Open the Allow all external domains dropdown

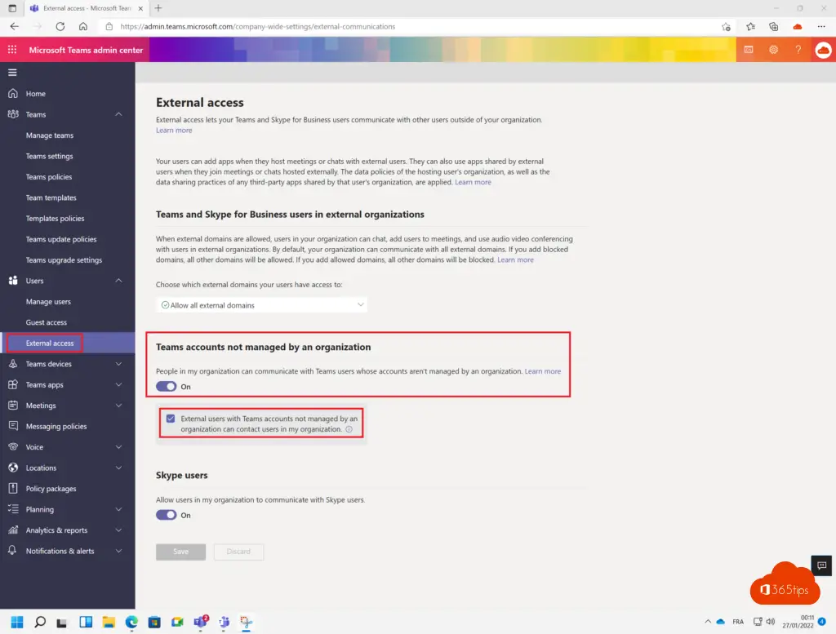[x=262, y=305]
